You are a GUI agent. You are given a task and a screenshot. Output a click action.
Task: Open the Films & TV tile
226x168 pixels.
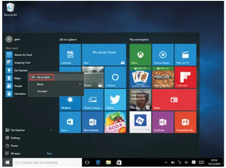pos(185,54)
